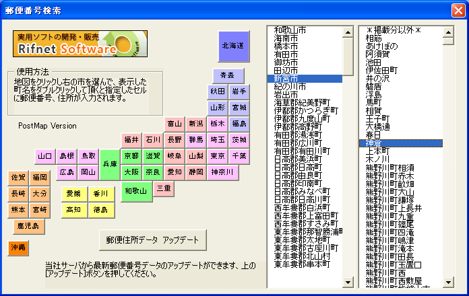Select ＊掲載分以外＊ at top of town list
Viewport: 469px width, 296px height.
(x=394, y=30)
